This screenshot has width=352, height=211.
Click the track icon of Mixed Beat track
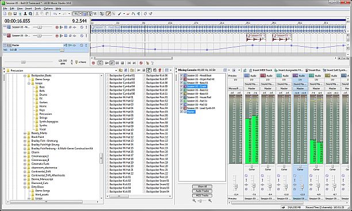9,27
